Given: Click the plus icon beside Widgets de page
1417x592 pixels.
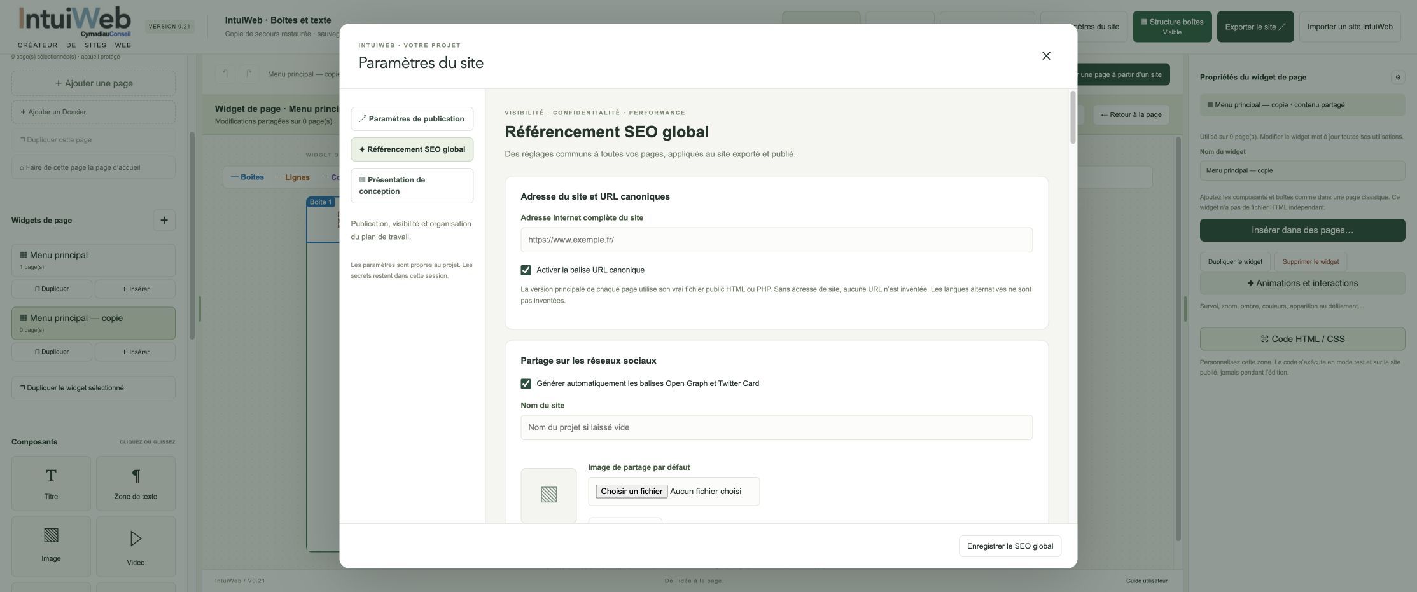Looking at the screenshot, I should 164,220.
